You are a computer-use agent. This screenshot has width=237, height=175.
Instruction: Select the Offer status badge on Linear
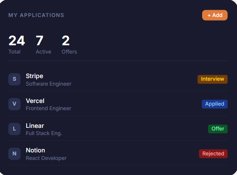218,129
